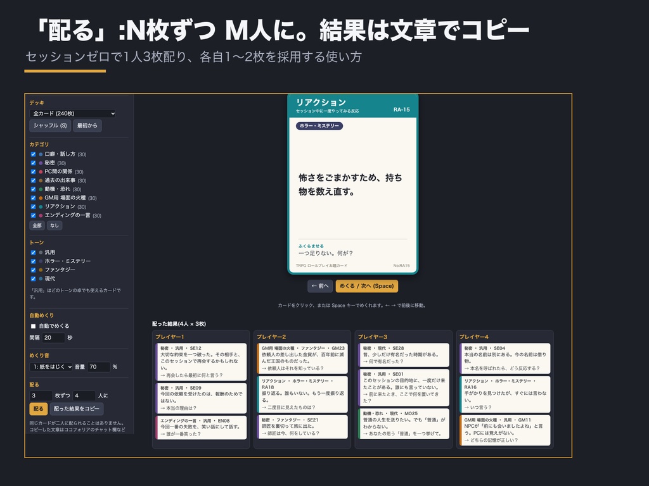Image resolution: width=649 pixels, height=486 pixels.
Task: Select Player 1 card 秘密 SE09
Action: tap(201, 398)
